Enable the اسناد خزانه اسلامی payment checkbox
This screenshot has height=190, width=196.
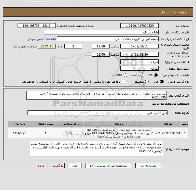click(123, 82)
